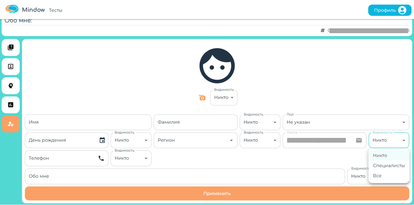Image resolution: width=414 pixels, height=205 pixels.
Task: Choose Специалисты in the open dropdown list
Action: coord(389,166)
